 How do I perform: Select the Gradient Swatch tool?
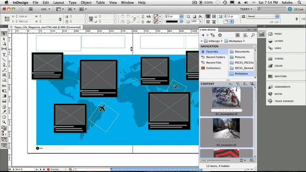(x=4, y=96)
